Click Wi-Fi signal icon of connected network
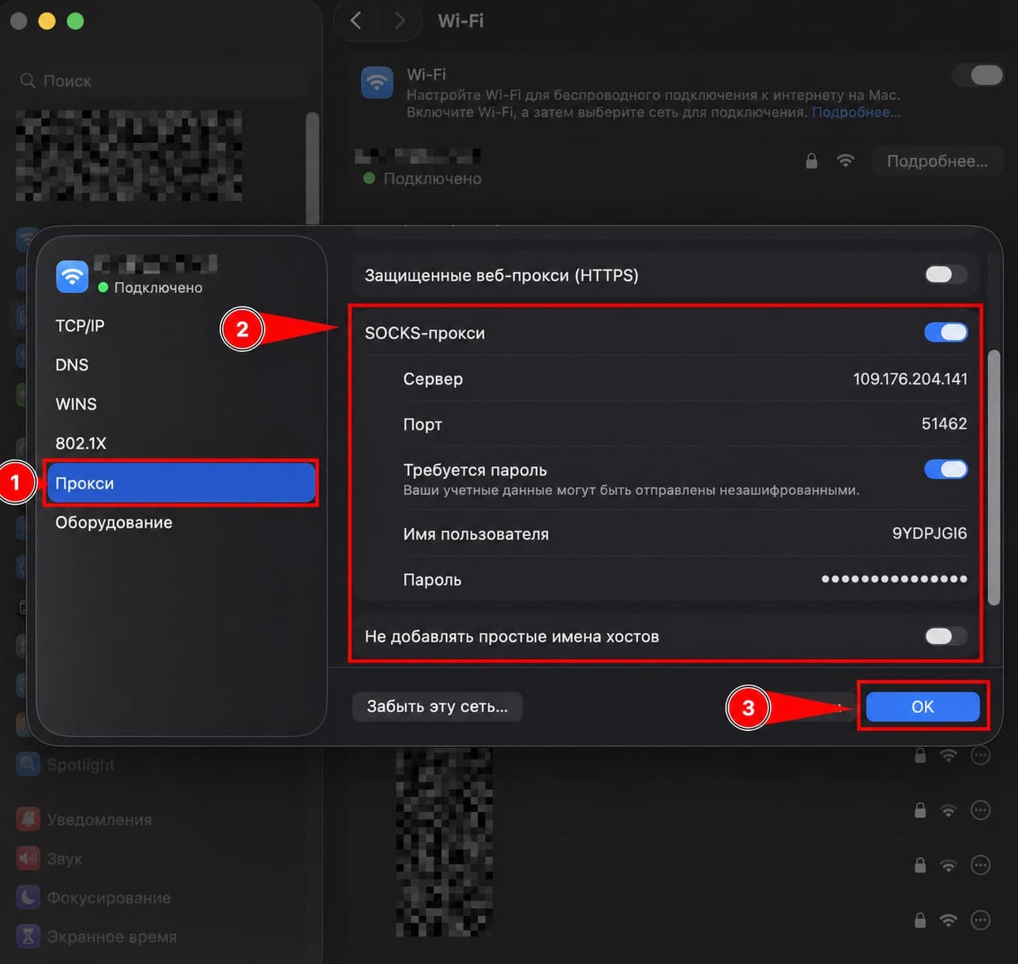1018x964 pixels. [846, 161]
